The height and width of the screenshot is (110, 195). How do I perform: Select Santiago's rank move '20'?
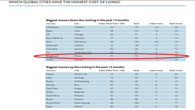pyautogui.click(x=176, y=78)
